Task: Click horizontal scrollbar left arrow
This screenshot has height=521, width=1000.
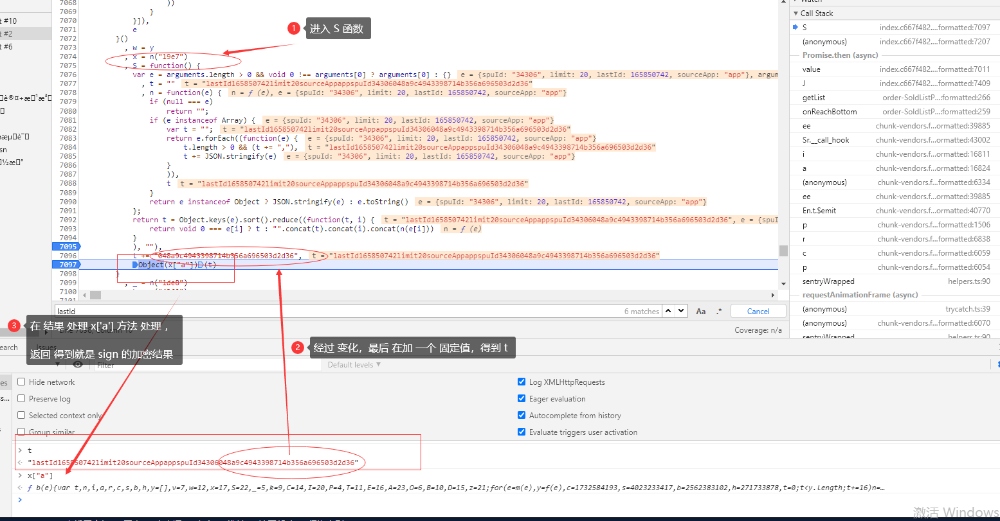Action: (x=84, y=296)
